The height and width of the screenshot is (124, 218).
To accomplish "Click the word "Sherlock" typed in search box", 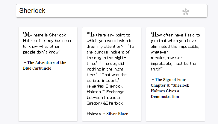I will pos(32,11).
